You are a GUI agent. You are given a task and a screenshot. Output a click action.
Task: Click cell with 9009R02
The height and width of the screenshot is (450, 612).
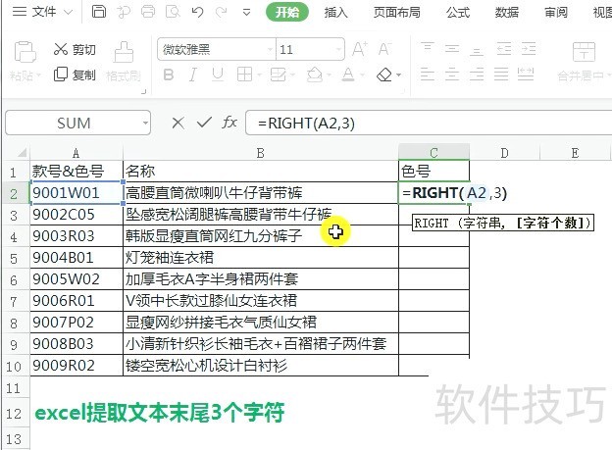point(76,366)
